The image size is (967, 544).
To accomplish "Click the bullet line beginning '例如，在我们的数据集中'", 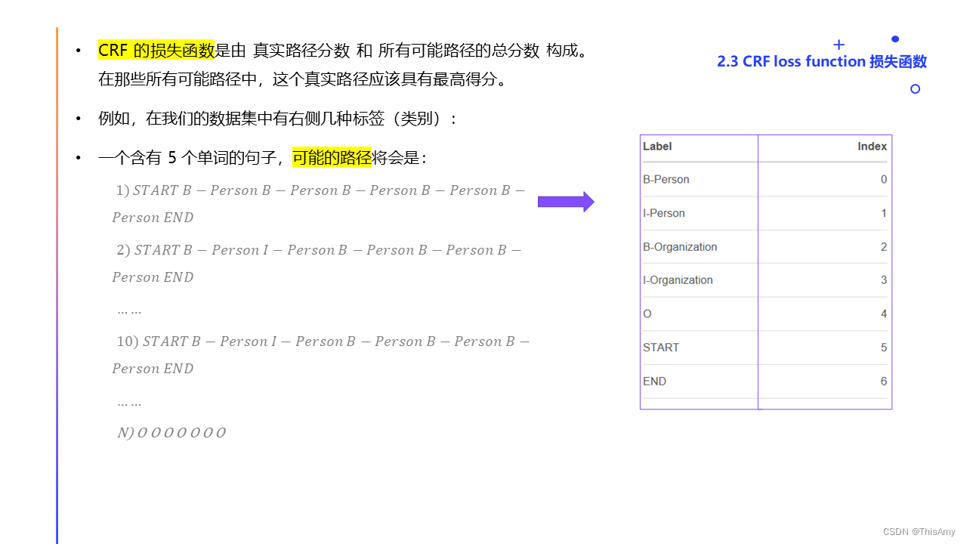I will [277, 119].
